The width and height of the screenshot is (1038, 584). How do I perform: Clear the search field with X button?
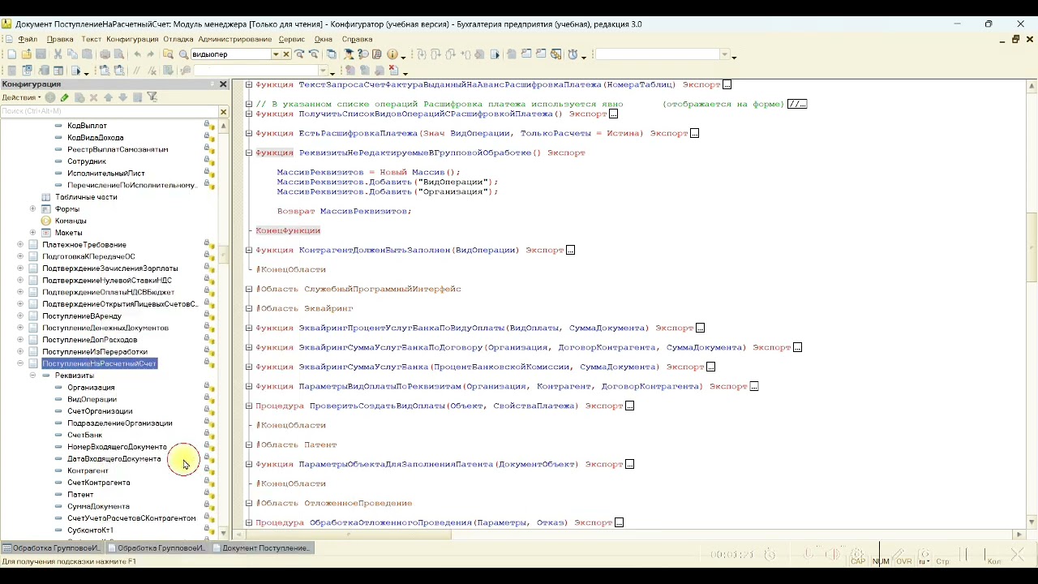(286, 54)
